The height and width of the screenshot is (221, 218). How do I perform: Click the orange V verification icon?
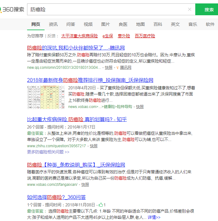point(118,68)
